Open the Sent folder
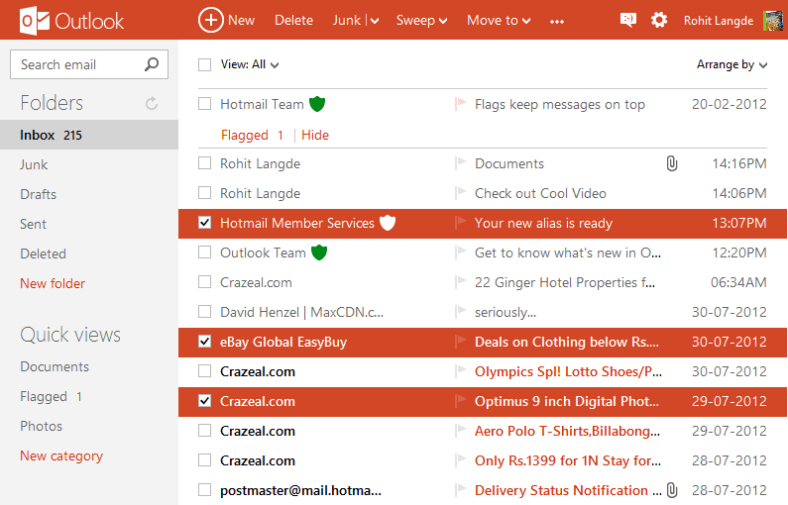Viewport: 788px width, 505px height. click(x=33, y=224)
